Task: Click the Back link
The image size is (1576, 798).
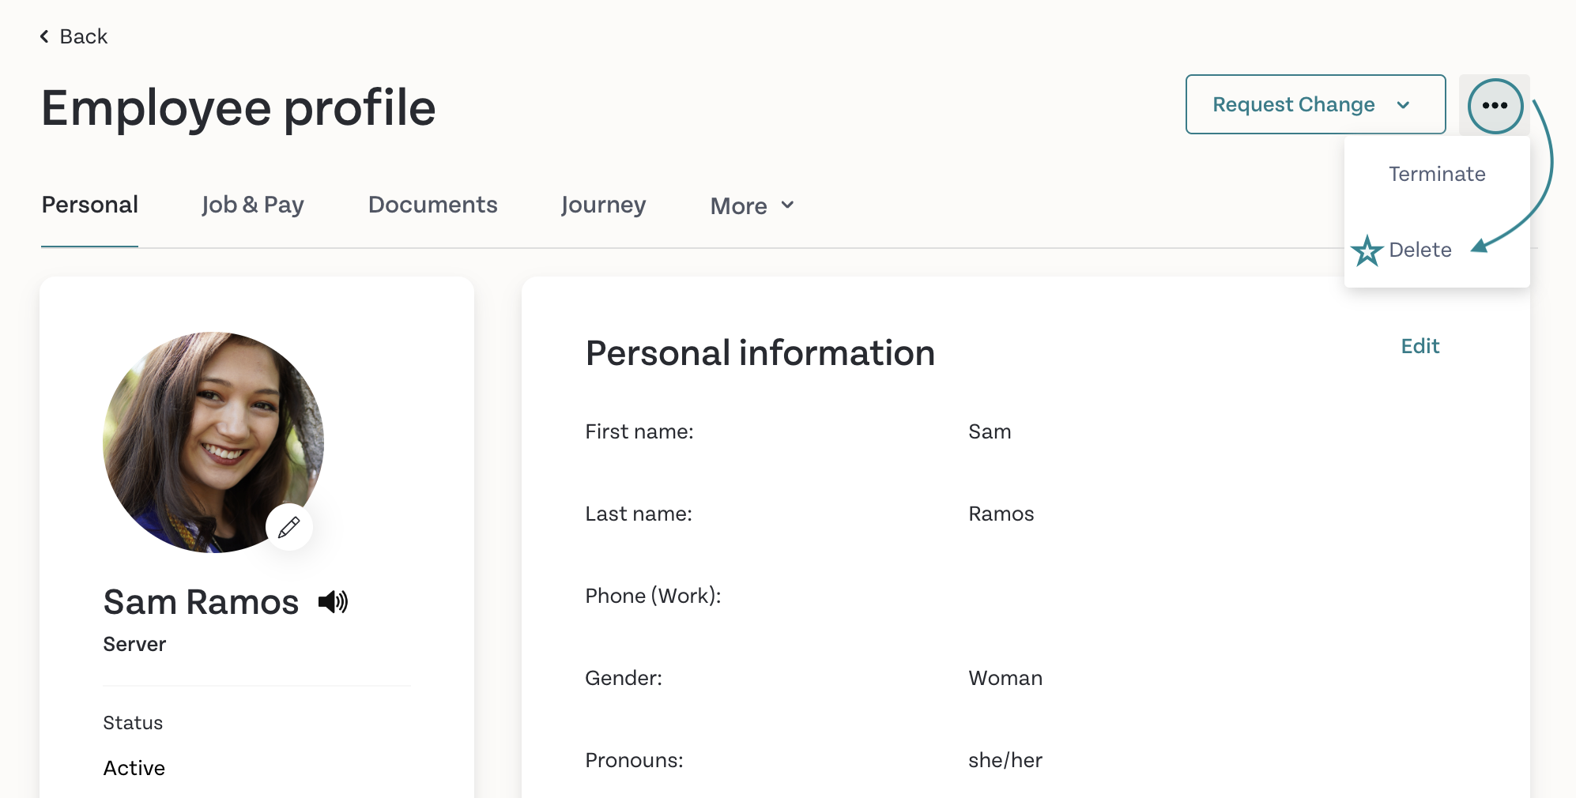Action: [x=74, y=36]
